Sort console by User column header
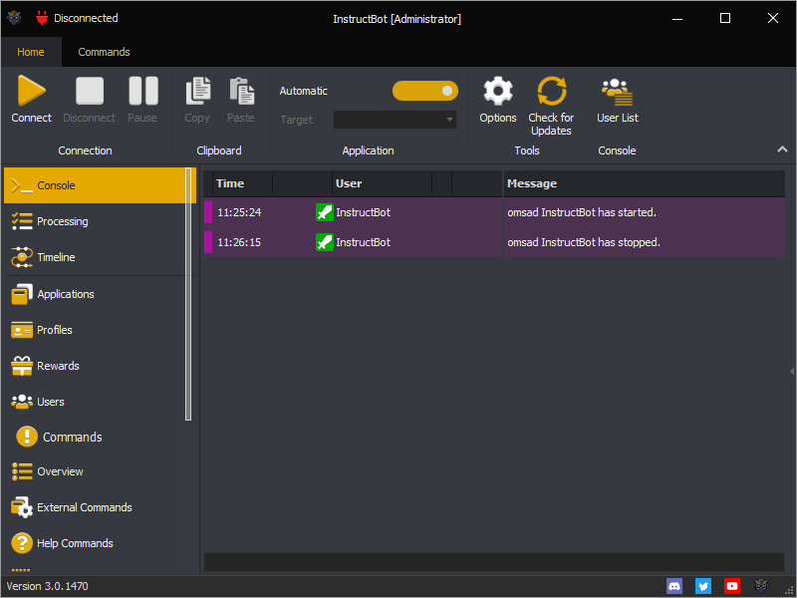The width and height of the screenshot is (797, 598). pos(383,183)
